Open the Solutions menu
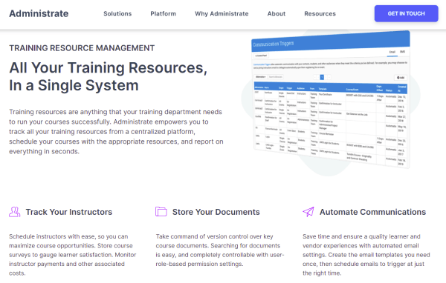The width and height of the screenshot is (446, 283). (117, 13)
